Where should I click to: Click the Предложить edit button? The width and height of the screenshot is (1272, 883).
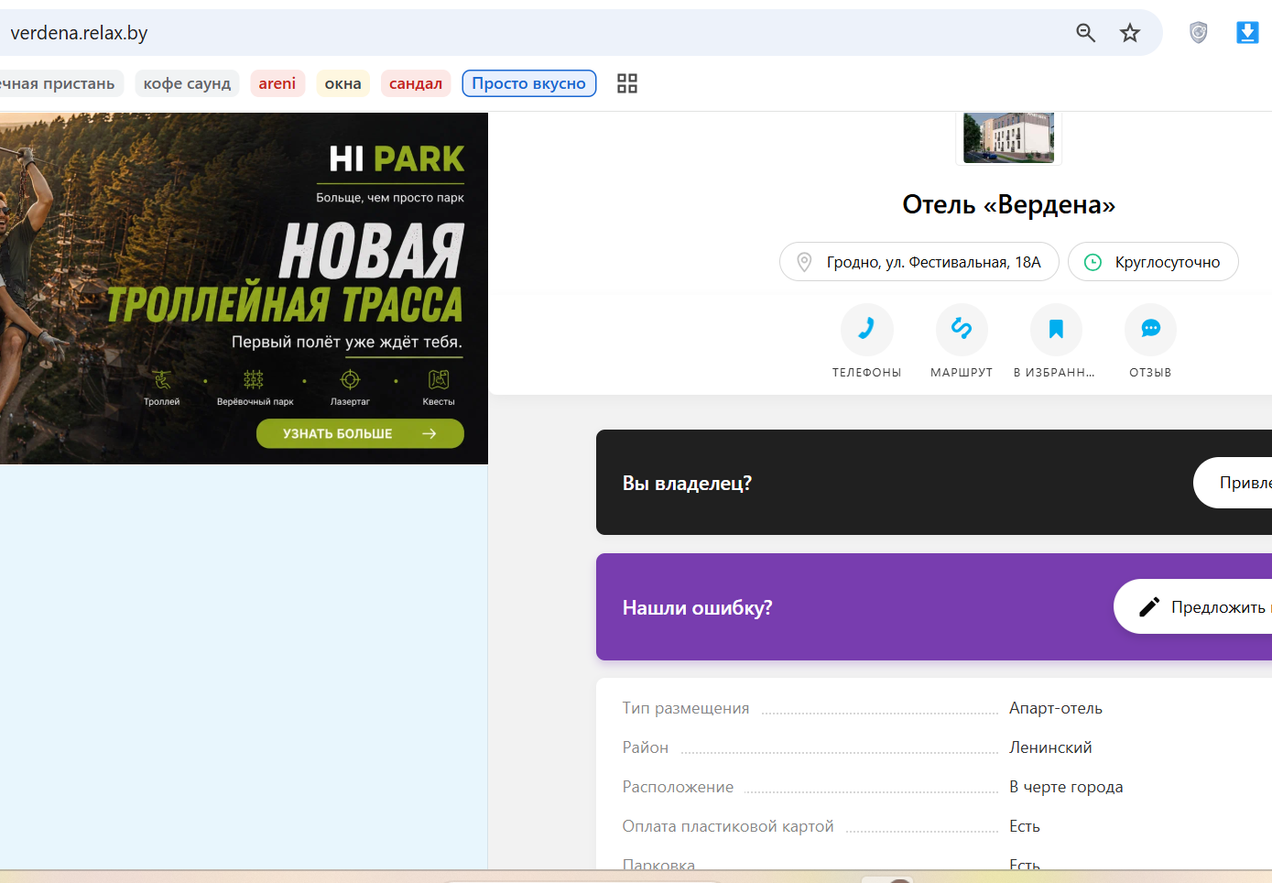(1192, 606)
